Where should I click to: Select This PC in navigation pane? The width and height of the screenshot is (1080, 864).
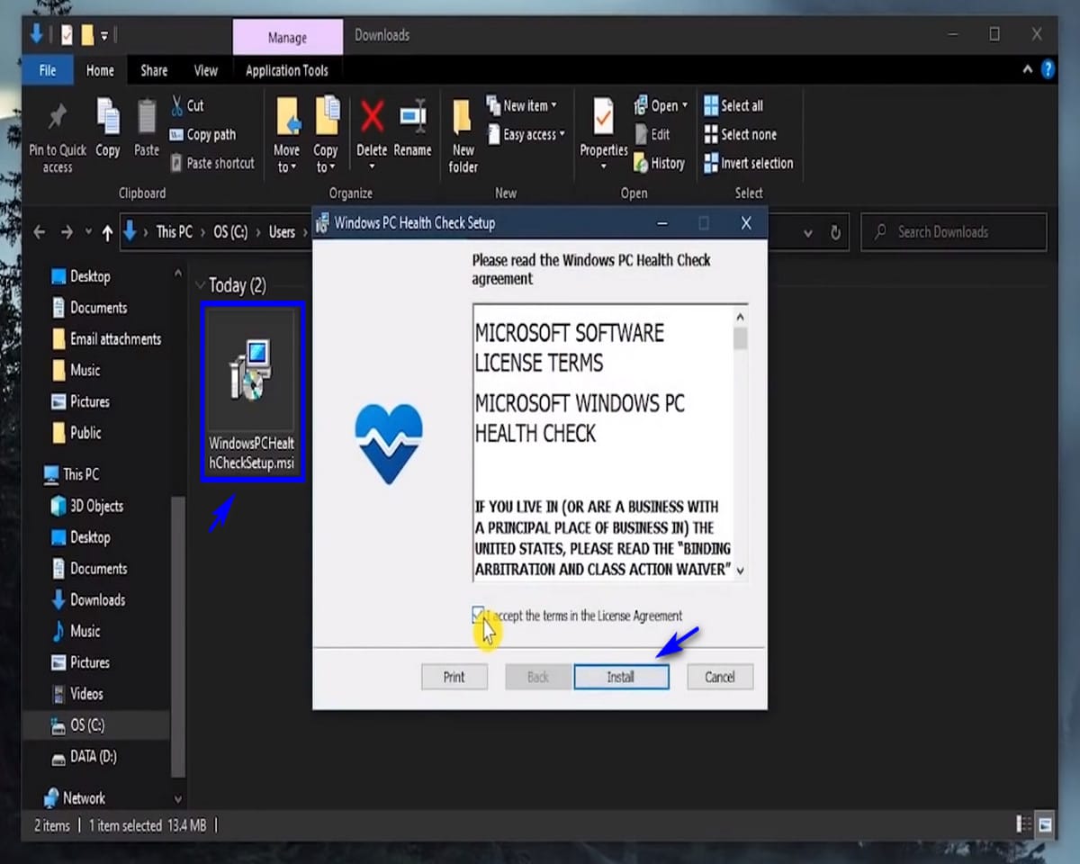click(72, 474)
